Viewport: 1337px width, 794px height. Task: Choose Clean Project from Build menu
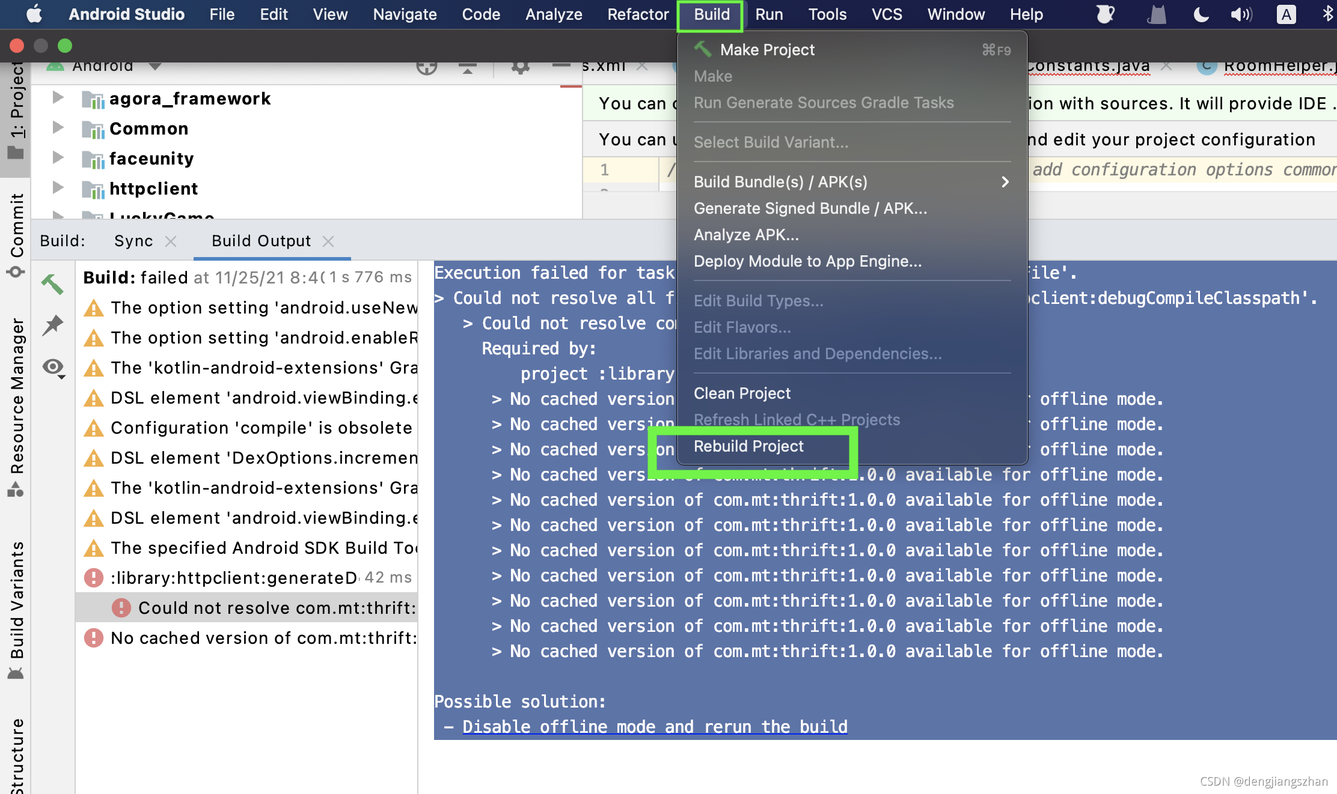742,393
